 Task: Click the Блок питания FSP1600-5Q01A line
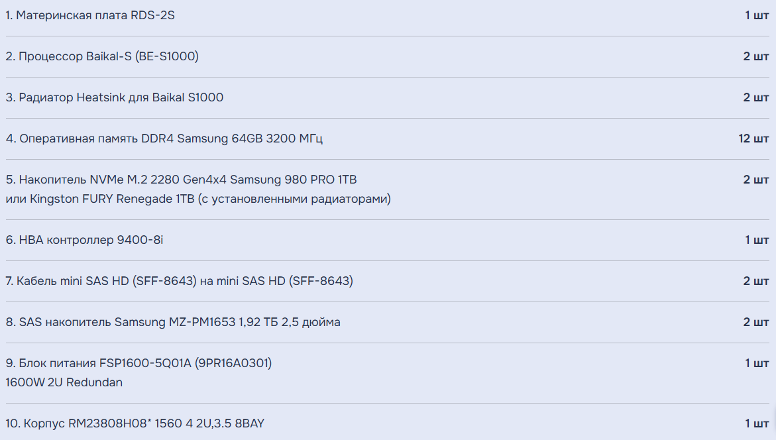coord(139,363)
